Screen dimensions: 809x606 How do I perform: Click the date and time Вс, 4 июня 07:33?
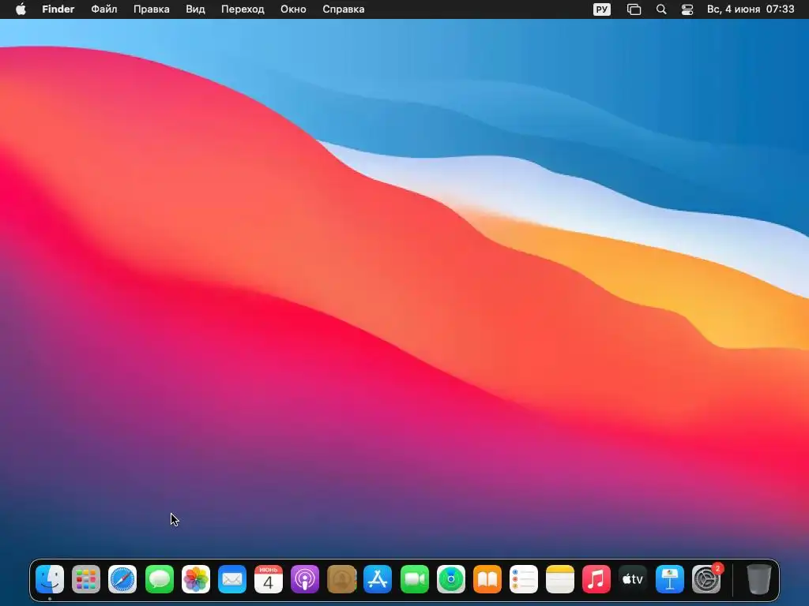click(x=751, y=9)
